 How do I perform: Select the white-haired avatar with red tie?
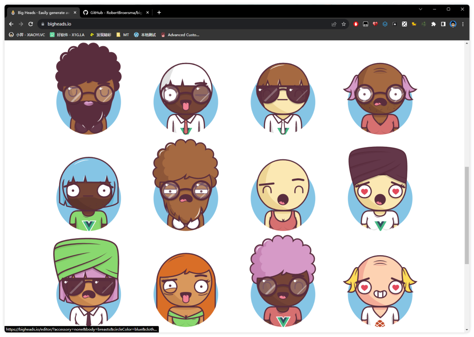(x=186, y=98)
